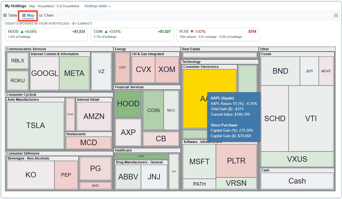Screen dimensions: 342x199
Task: Select the VTI treemap tile
Action: (311, 119)
